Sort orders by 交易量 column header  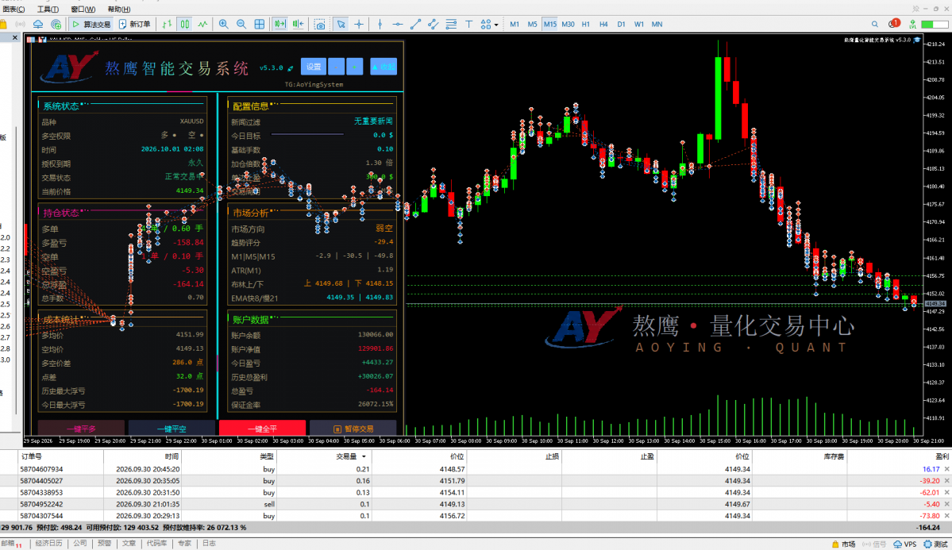pos(346,456)
